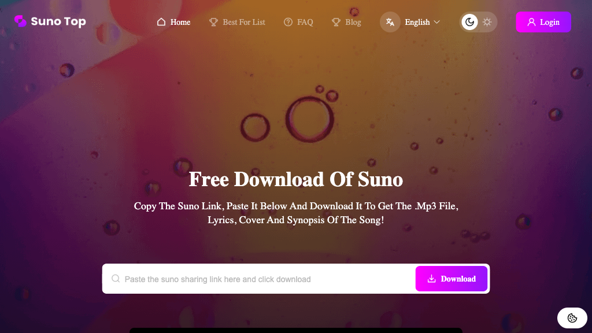Click the trophy icon beside Blog
This screenshot has width=592, height=333.
click(x=336, y=22)
